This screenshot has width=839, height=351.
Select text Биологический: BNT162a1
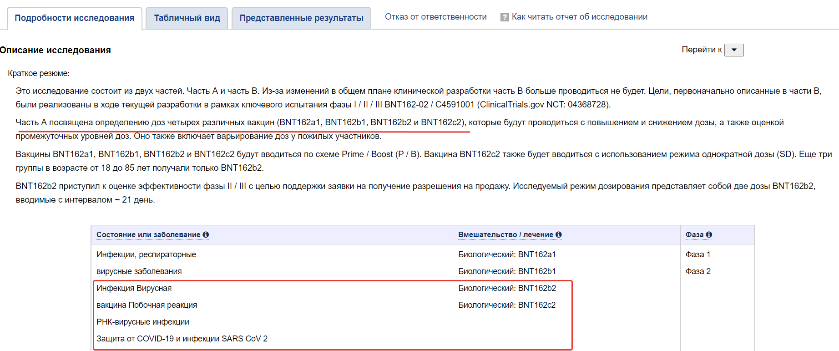(x=507, y=254)
